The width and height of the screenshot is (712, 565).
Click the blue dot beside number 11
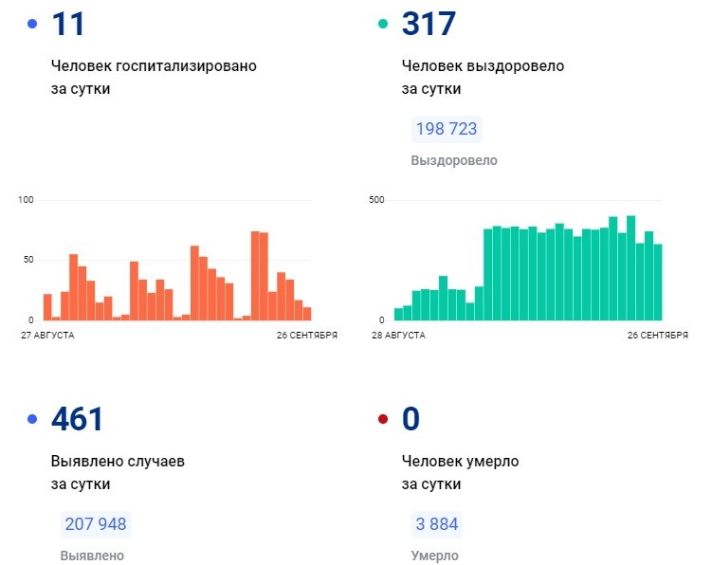(33, 24)
